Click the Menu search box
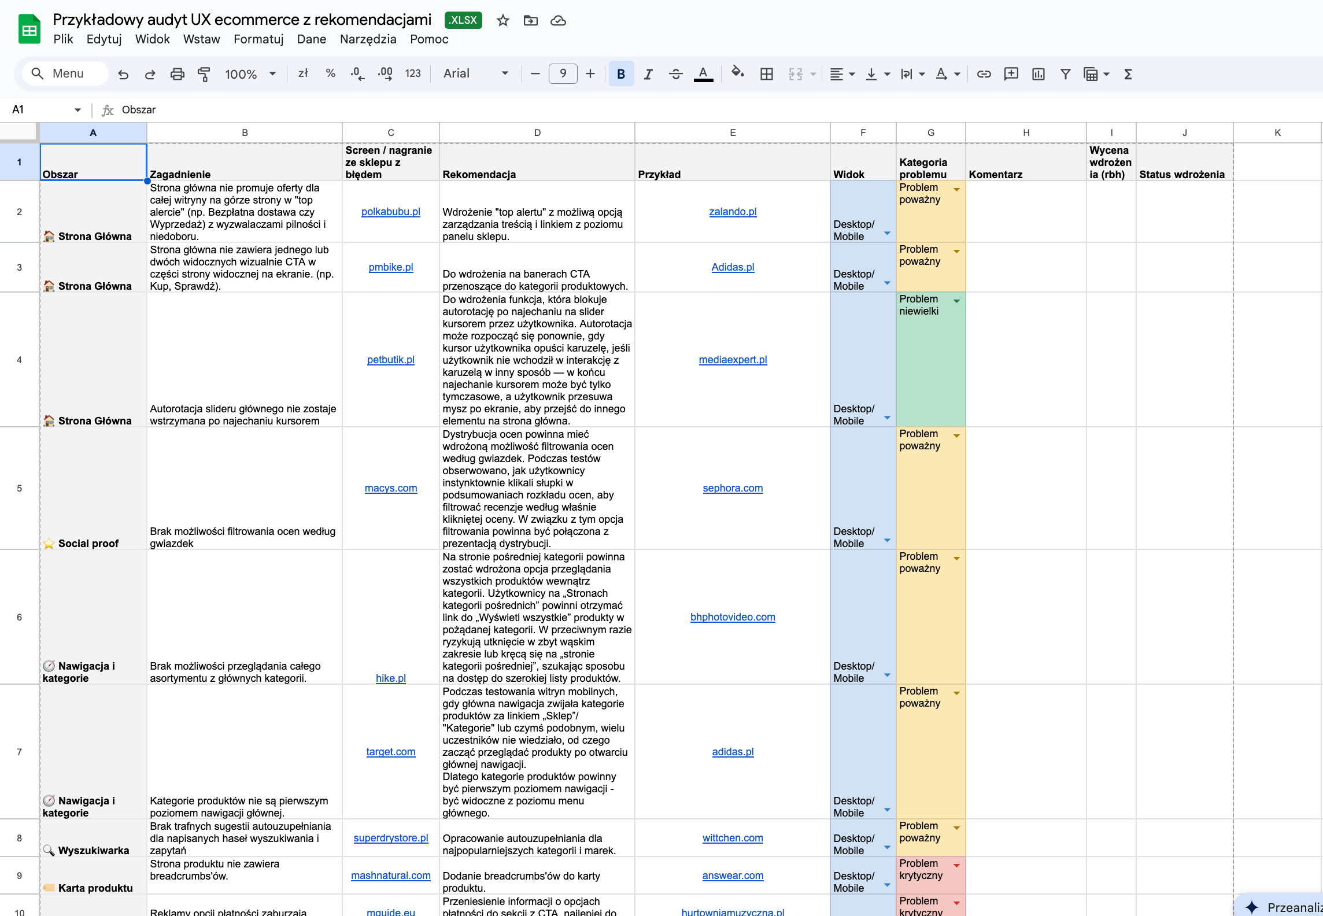 (x=65, y=73)
